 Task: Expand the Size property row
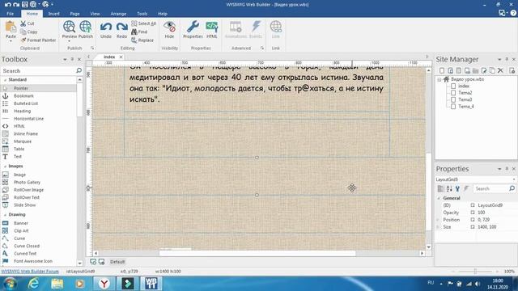[x=438, y=227]
